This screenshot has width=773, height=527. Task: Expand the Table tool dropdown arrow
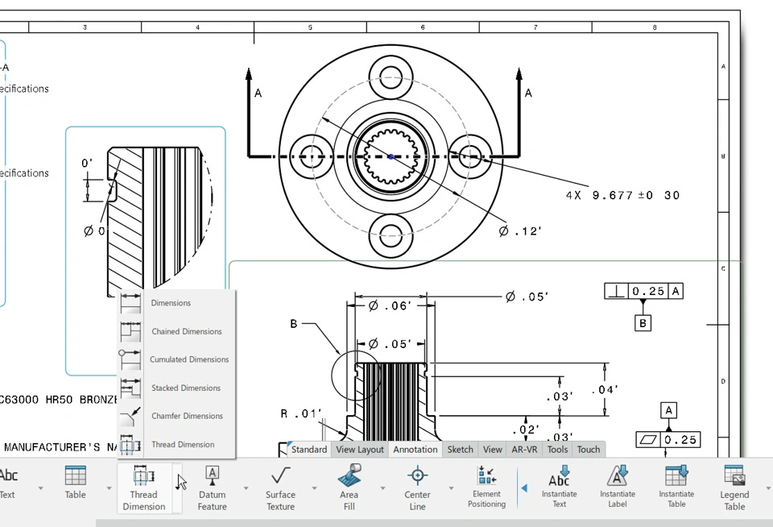click(109, 488)
